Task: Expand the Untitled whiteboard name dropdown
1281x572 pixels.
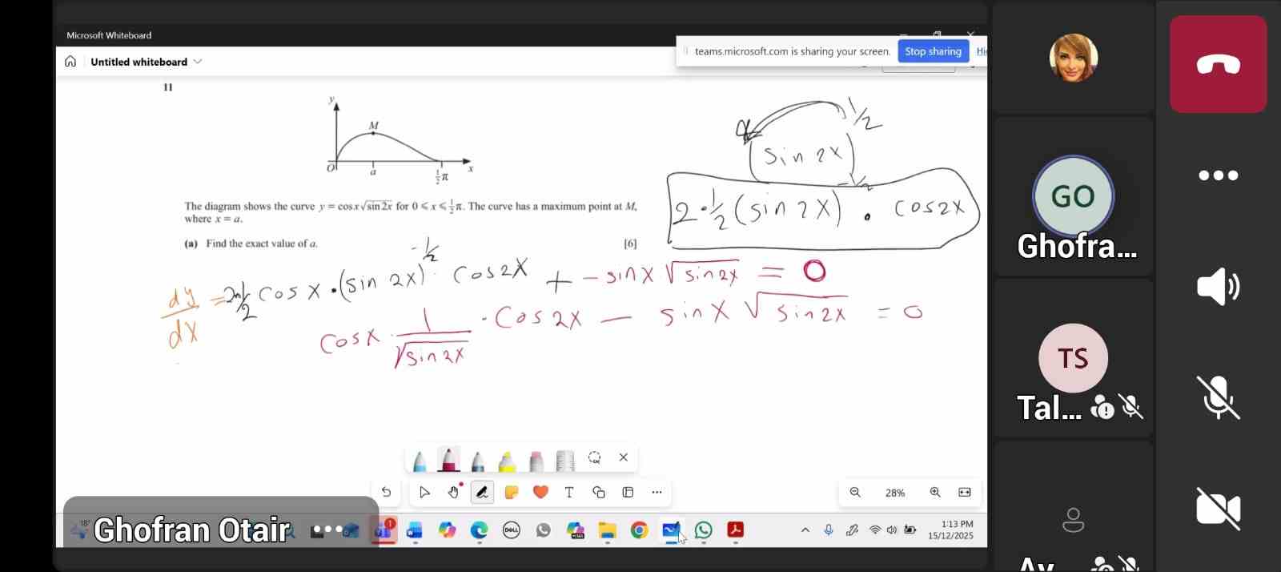Action: [x=198, y=62]
